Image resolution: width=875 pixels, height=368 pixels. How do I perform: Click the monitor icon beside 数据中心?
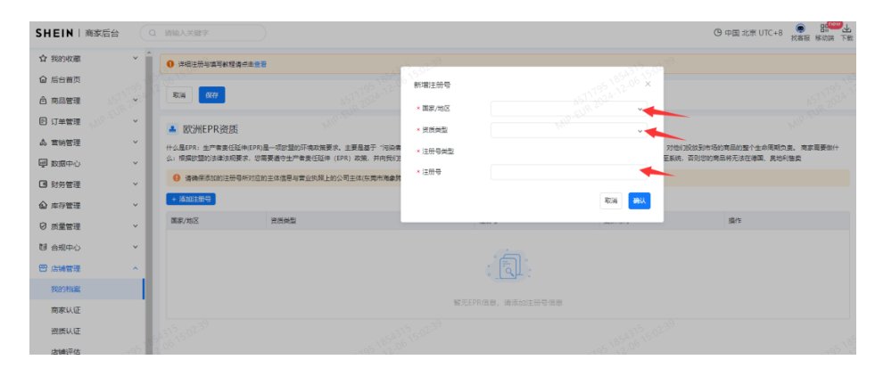[43, 163]
